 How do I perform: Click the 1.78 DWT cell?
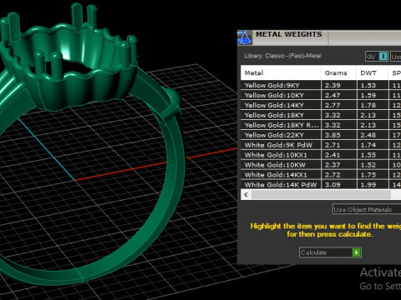tap(373, 105)
